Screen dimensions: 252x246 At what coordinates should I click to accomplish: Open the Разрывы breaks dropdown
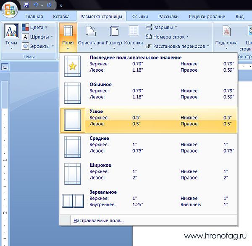tap(162, 27)
